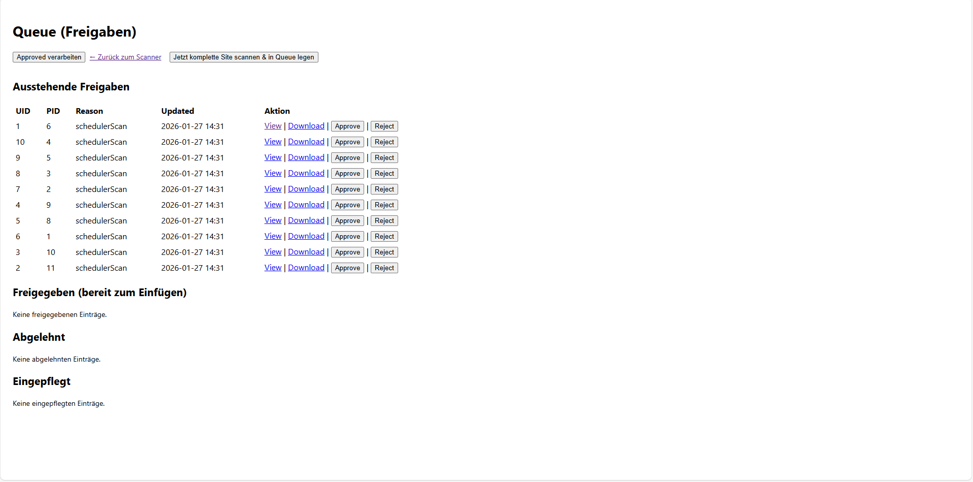Download the entry with UID 2

click(306, 268)
